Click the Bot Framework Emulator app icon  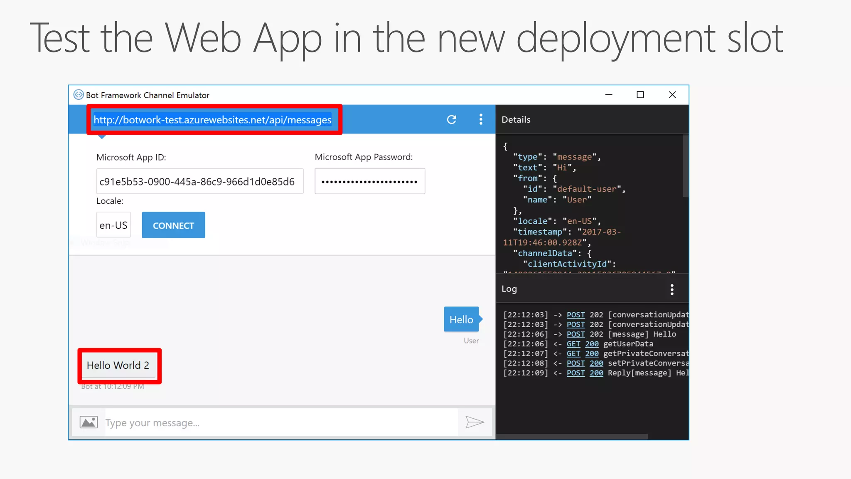78,95
